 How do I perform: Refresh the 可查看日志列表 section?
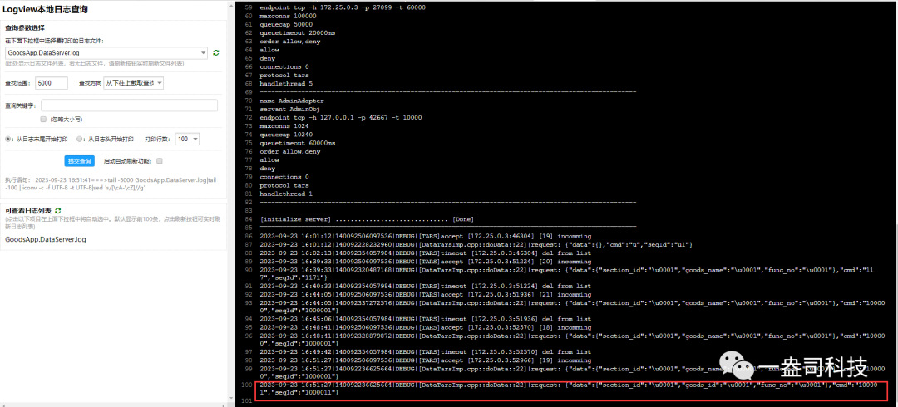pyautogui.click(x=58, y=211)
